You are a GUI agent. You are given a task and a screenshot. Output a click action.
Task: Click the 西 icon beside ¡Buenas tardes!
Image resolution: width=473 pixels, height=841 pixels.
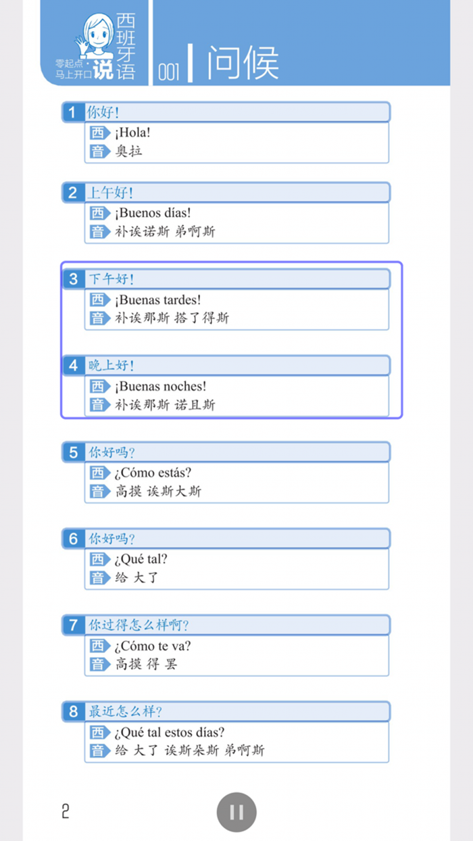97,299
